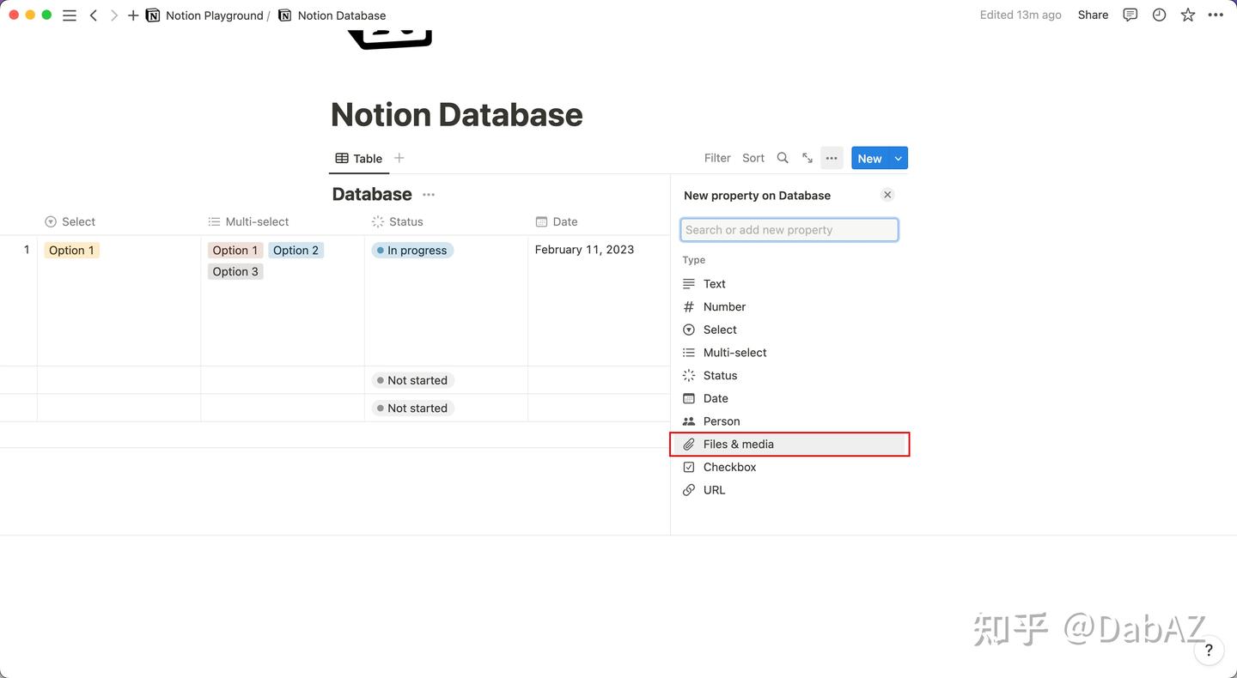Click the Share button

click(1092, 15)
